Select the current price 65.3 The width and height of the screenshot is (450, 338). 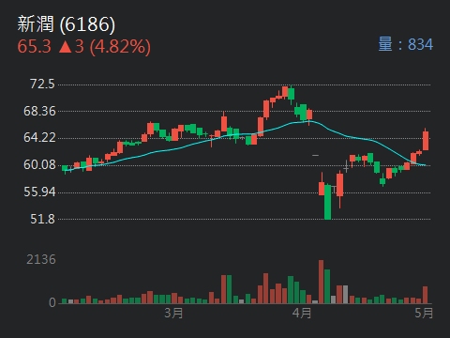click(34, 46)
